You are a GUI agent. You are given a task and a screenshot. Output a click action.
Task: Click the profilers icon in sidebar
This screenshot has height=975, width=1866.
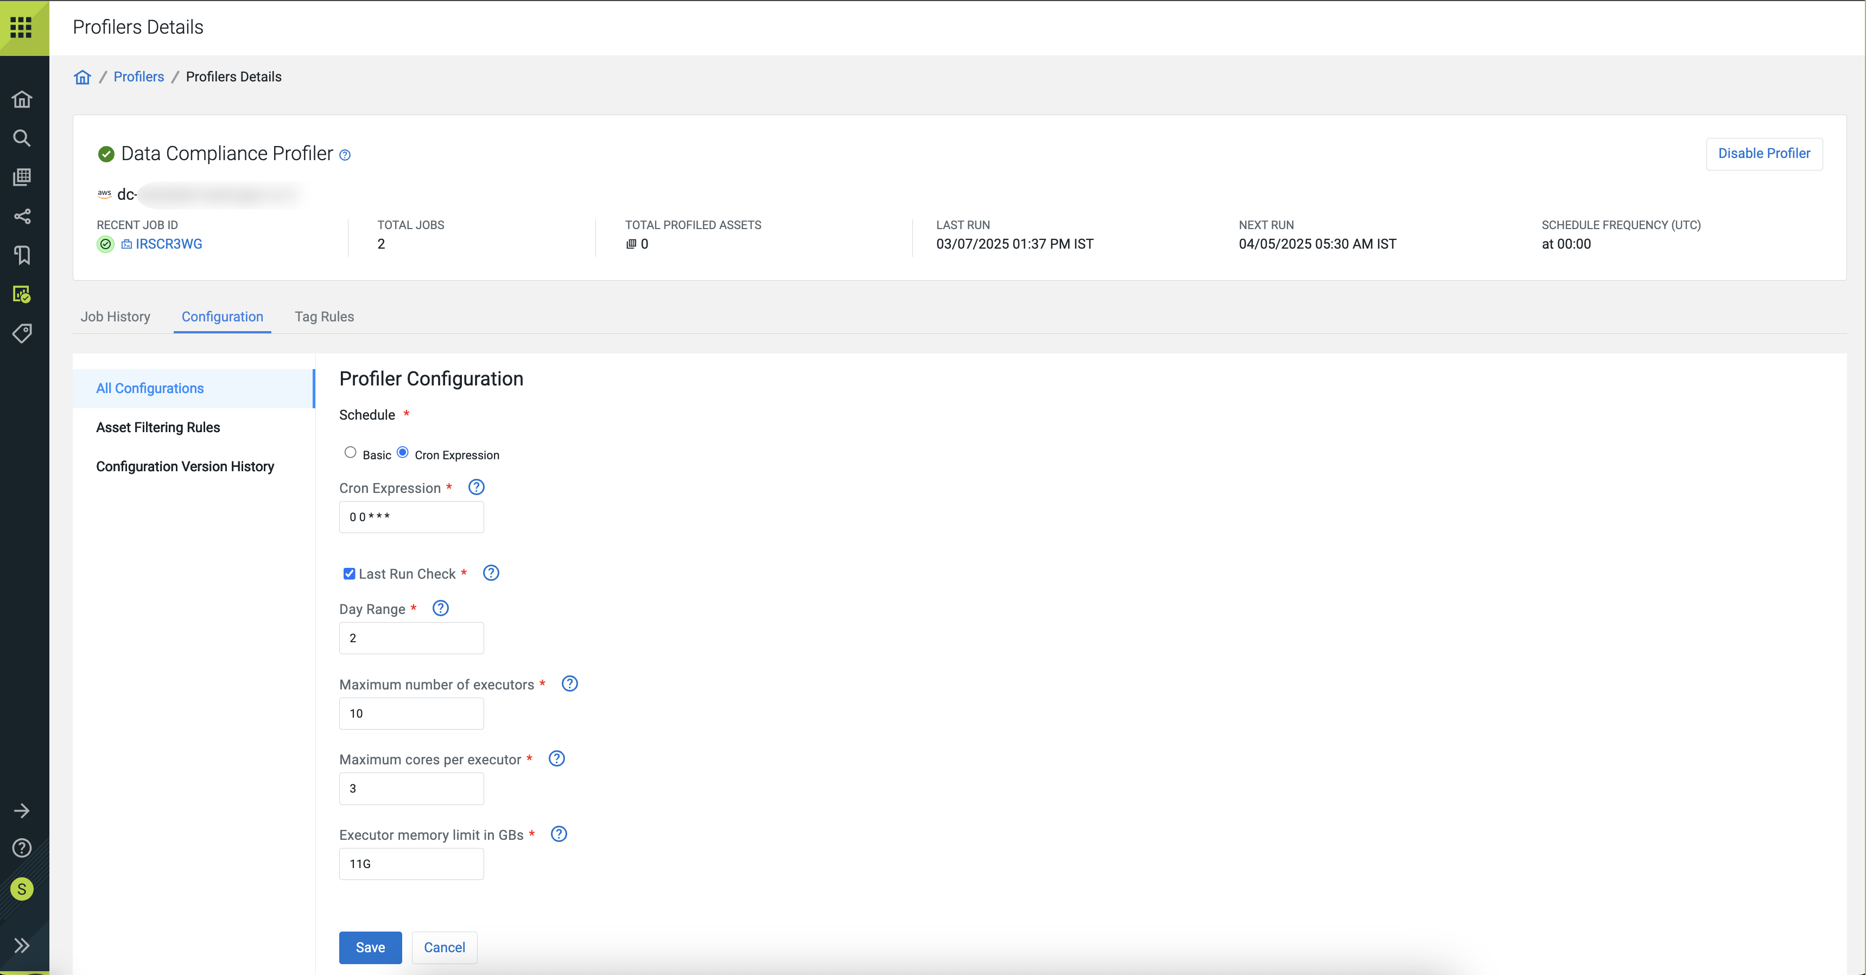(22, 294)
